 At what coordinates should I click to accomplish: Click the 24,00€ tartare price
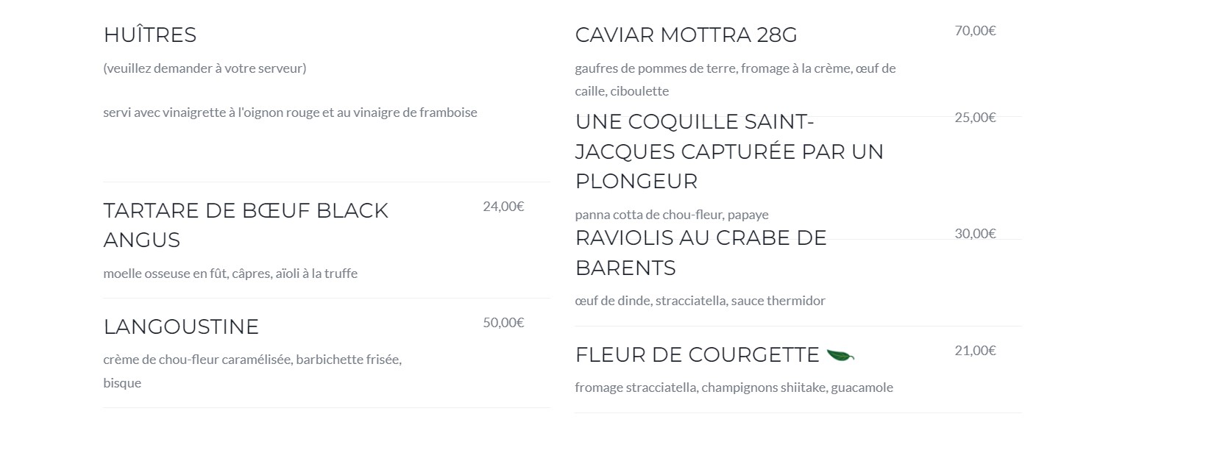[x=503, y=207]
